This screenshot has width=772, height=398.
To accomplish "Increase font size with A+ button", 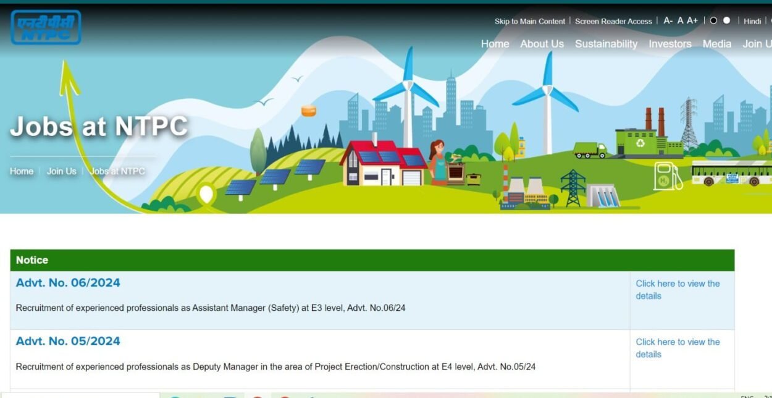I will click(692, 20).
